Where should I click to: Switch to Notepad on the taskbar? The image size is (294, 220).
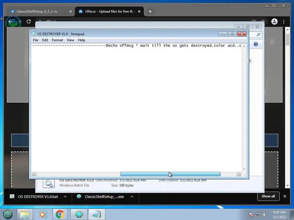(x=96, y=214)
